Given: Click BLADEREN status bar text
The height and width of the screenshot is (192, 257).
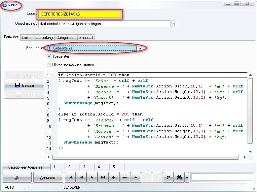Looking at the screenshot, I should (72, 187).
